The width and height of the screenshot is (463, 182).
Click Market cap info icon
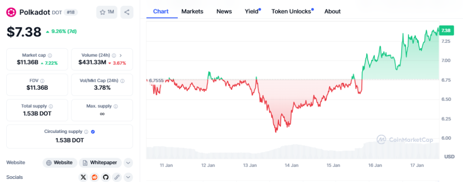pos(50,55)
